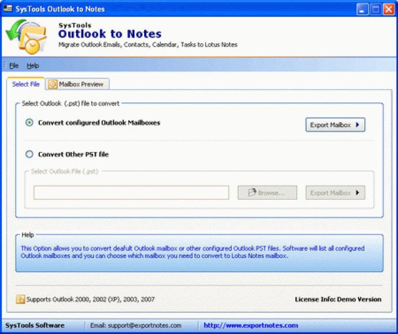Select Convert Other PST file radio
The width and height of the screenshot is (398, 334).
point(29,154)
